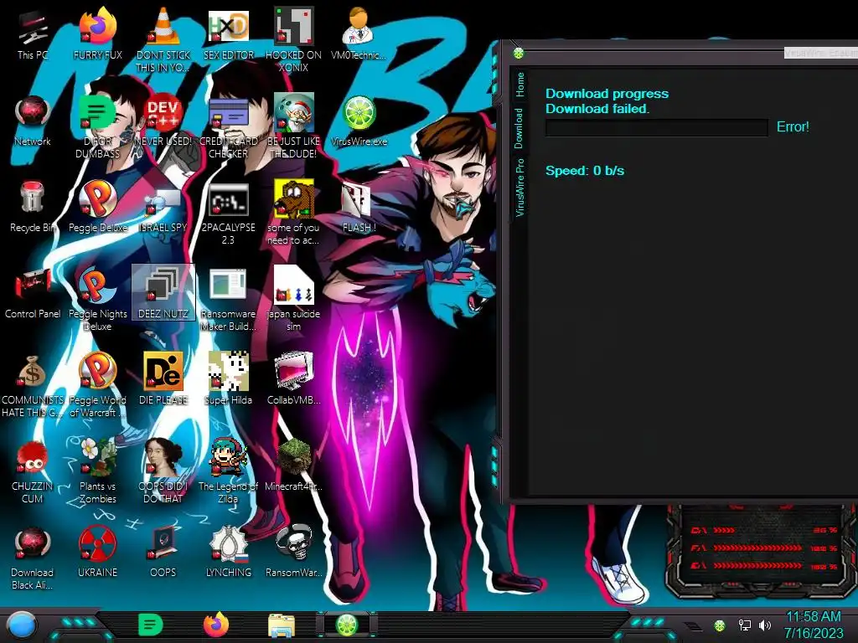The image size is (858, 643).
Task: Click the CollabVMB monitor icon
Action: [293, 378]
